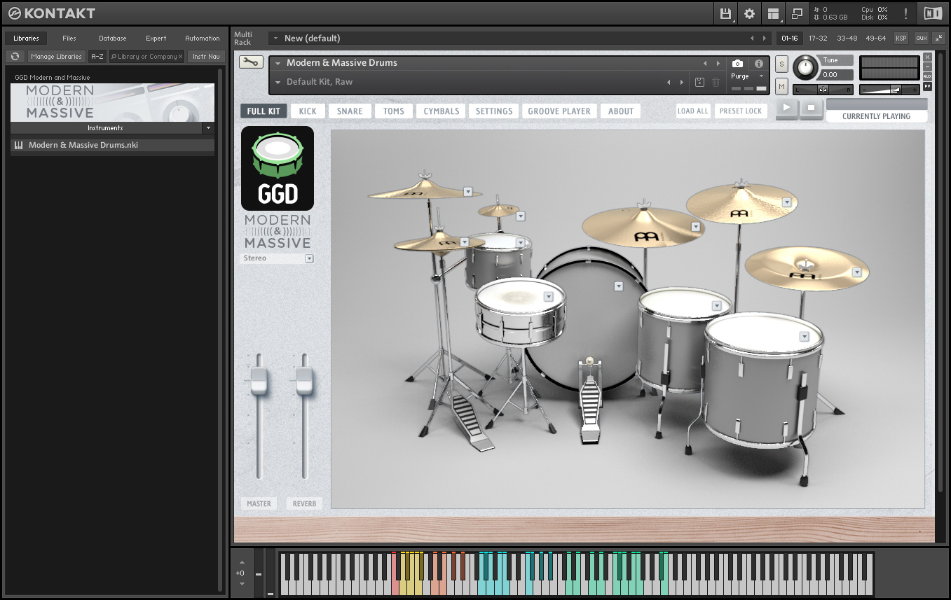Click the MASTER volume fader handle
The width and height of the screenshot is (951, 600).
259,380
